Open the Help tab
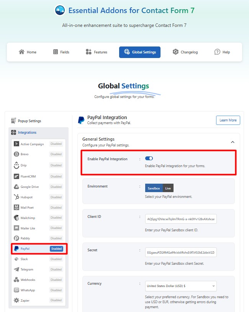The height and width of the screenshot is (312, 249). 222,52
